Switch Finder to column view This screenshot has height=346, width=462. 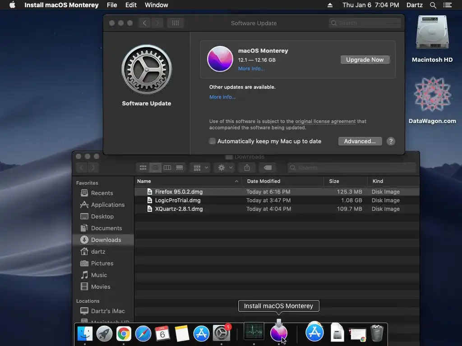(x=167, y=168)
